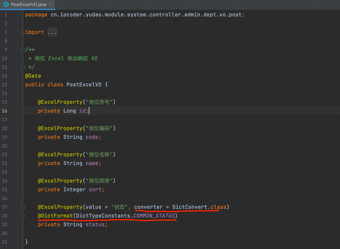Collapse the annotation fold at line 27
This screenshot has height=249, width=340.
[23, 207]
